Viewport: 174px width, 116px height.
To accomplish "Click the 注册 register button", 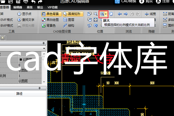I will pos(163,1).
